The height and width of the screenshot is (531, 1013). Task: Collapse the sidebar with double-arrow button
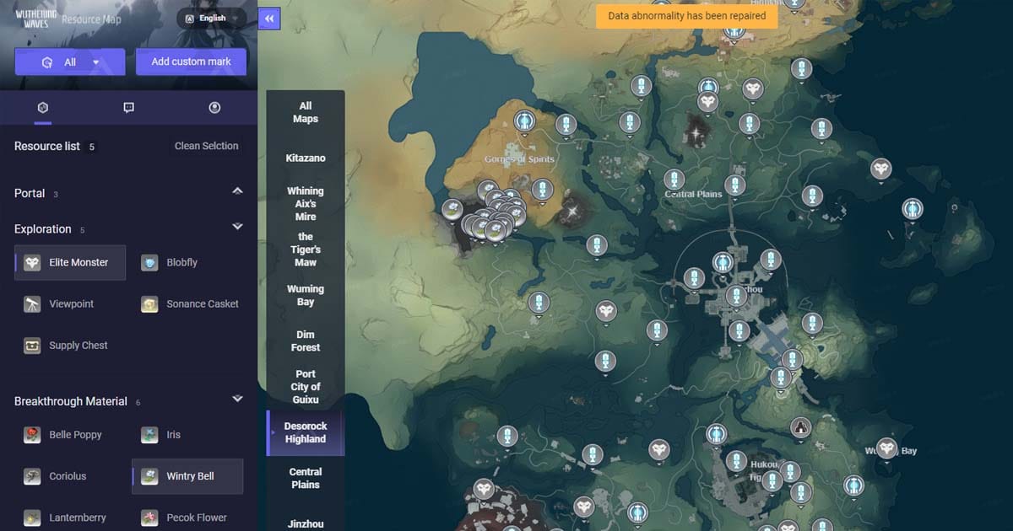(x=268, y=19)
